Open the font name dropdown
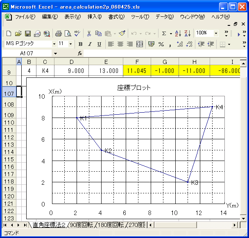Screen dimensions: 249x238 (54, 44)
